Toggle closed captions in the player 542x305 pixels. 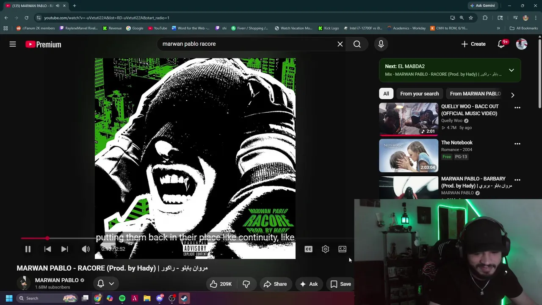click(308, 249)
